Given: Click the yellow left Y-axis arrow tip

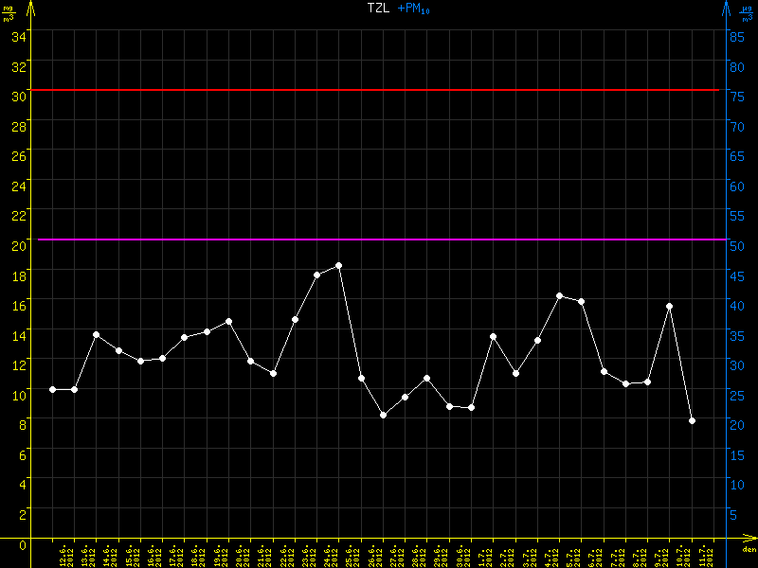Looking at the screenshot, I should pyautogui.click(x=30, y=7).
